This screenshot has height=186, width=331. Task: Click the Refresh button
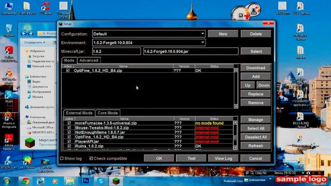[255, 146]
